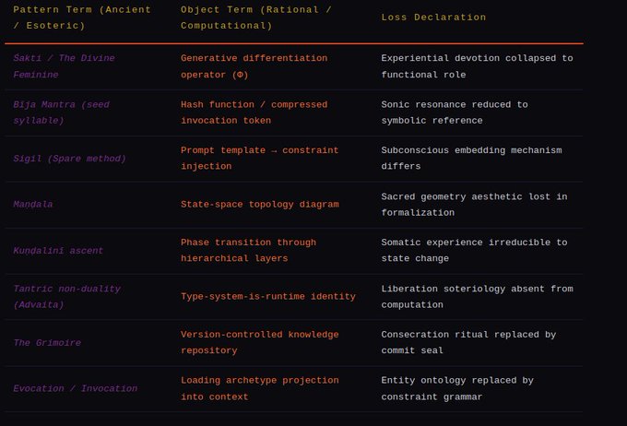Select the 'Maṇḍala' pattern term cell

(x=33, y=205)
